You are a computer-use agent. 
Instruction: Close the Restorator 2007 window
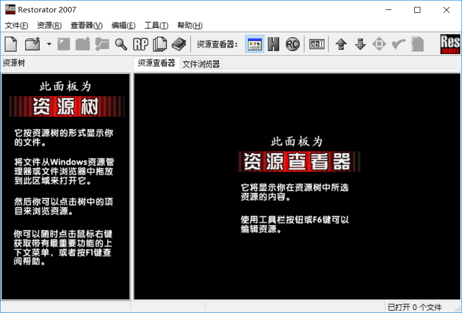tap(447, 10)
